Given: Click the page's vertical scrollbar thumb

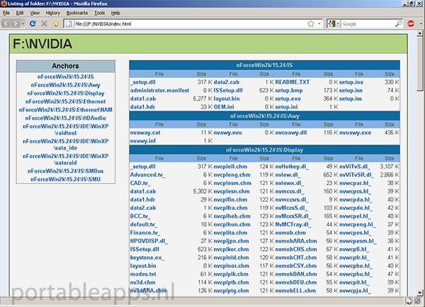Looking at the screenshot, I should pos(420,65).
